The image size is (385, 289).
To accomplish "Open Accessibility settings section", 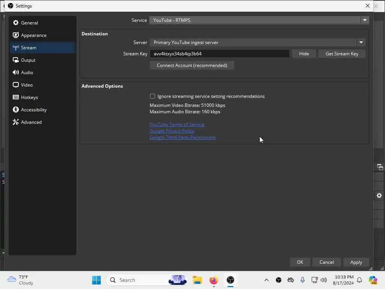I will pyautogui.click(x=42, y=110).
